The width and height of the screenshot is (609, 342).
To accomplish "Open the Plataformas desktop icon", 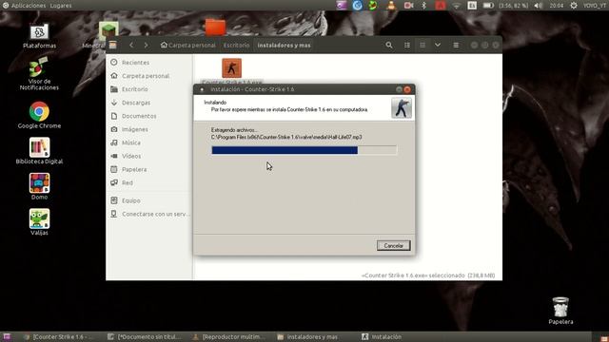I will (x=39, y=36).
